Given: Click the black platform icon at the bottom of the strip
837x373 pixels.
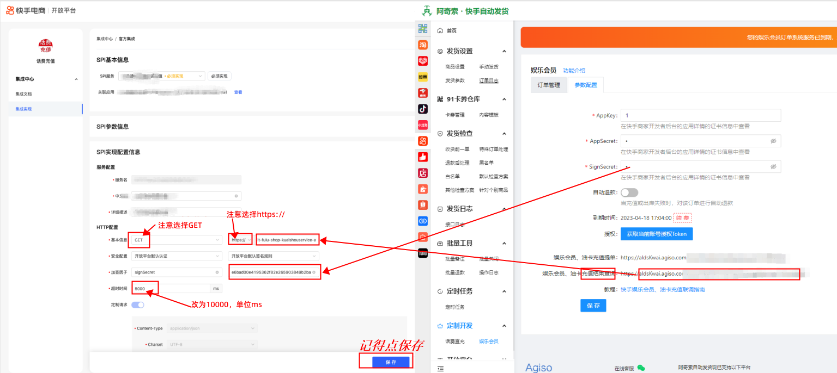Looking at the screenshot, I should coord(423,253).
